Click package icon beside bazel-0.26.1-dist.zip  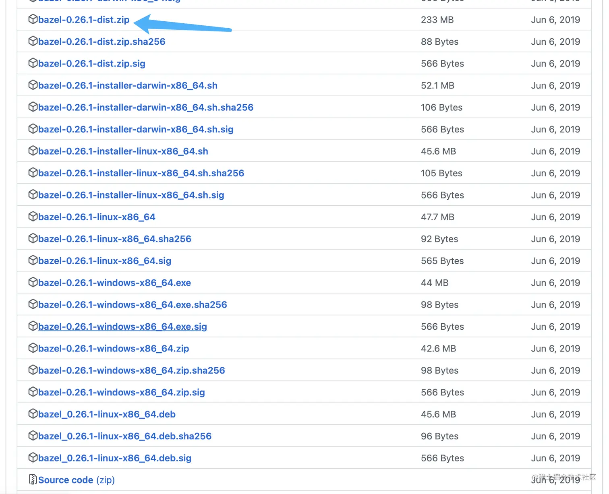33,19
